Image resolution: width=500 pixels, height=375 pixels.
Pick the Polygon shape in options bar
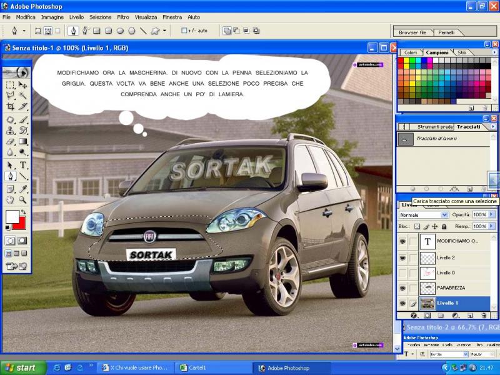pyautogui.click(x=132, y=31)
